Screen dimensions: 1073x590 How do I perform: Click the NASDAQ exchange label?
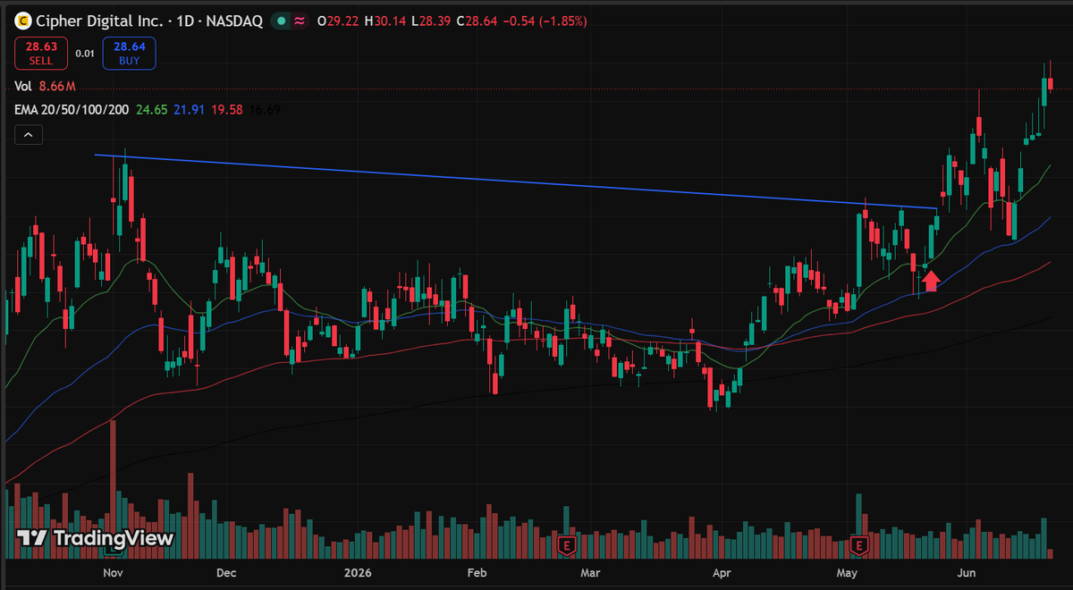pyautogui.click(x=234, y=20)
